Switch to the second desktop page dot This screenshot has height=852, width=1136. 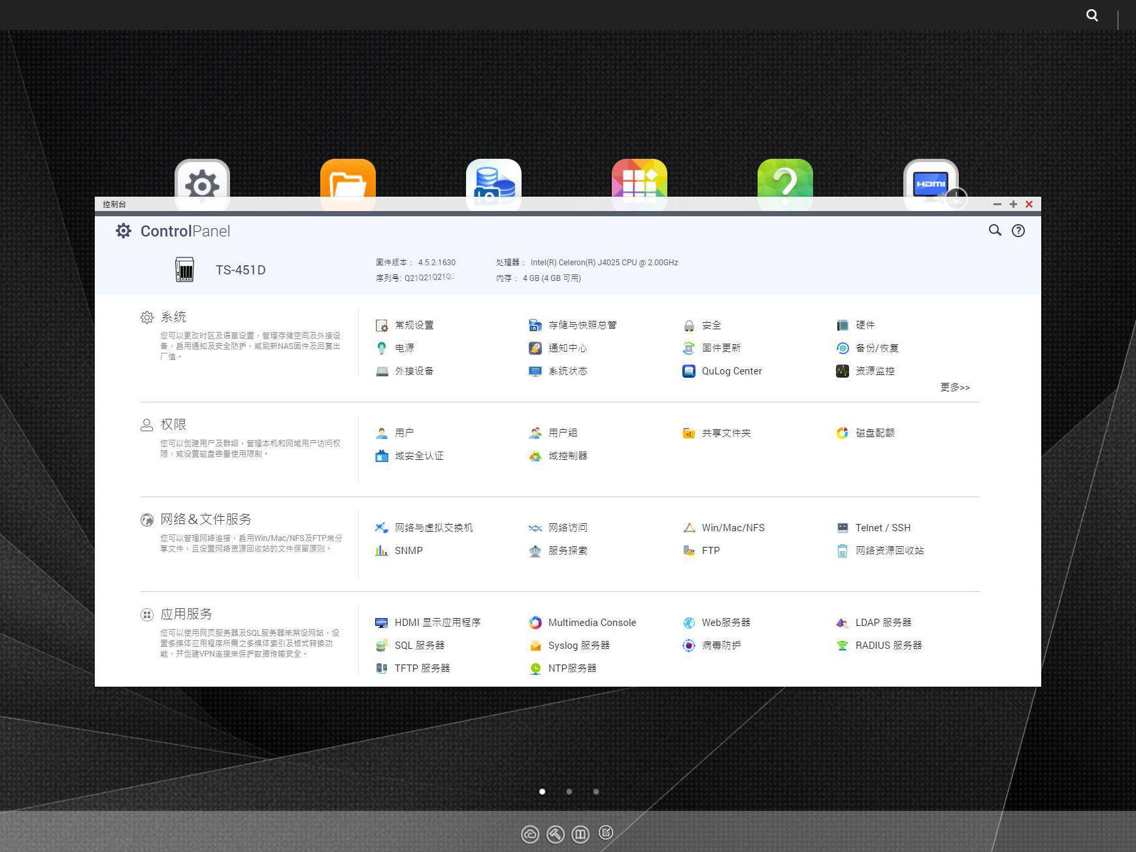click(569, 791)
